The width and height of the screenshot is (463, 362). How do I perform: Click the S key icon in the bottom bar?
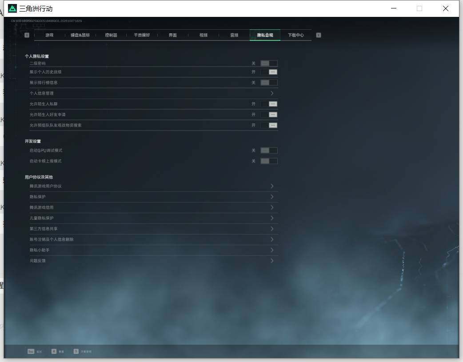pyautogui.click(x=76, y=351)
